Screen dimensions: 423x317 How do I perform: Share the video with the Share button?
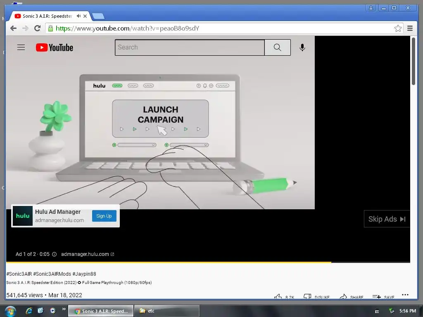pyautogui.click(x=352, y=297)
